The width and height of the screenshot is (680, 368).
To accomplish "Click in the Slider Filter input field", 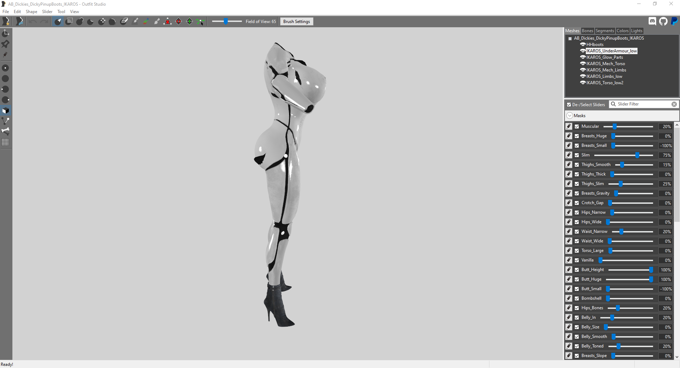I will click(644, 104).
